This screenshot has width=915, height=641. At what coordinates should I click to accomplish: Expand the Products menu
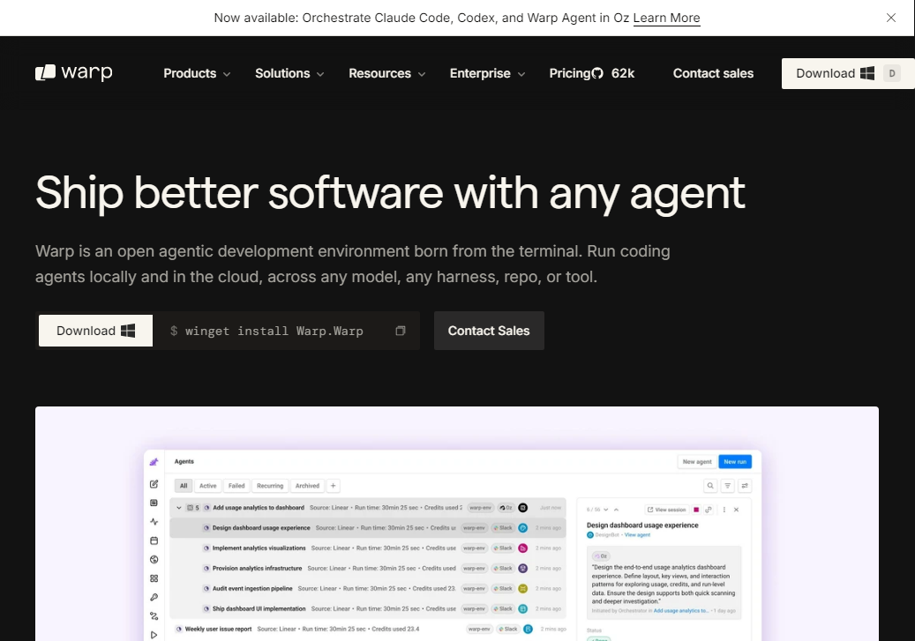tap(197, 73)
